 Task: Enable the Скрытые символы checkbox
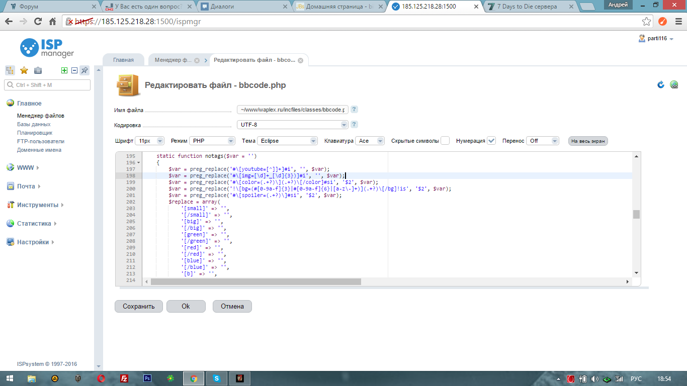pos(445,141)
